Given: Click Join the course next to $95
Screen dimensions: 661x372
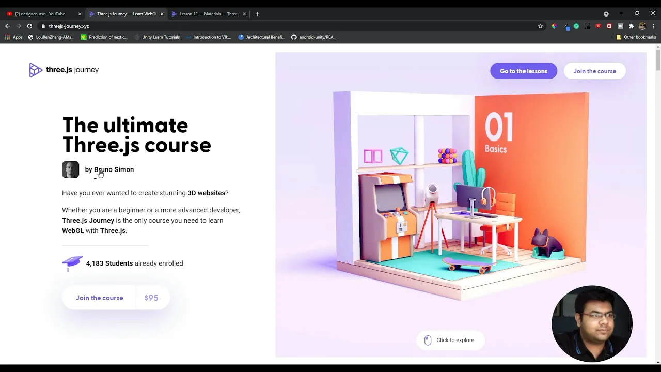Looking at the screenshot, I should click(x=100, y=298).
